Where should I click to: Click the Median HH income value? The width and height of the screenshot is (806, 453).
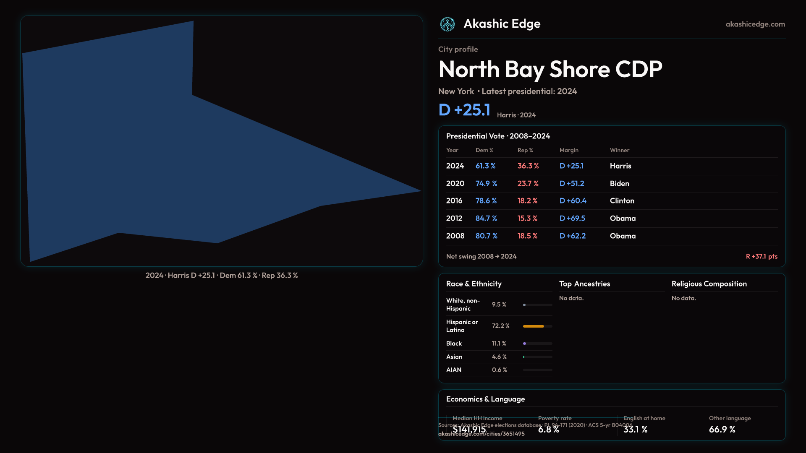click(469, 429)
